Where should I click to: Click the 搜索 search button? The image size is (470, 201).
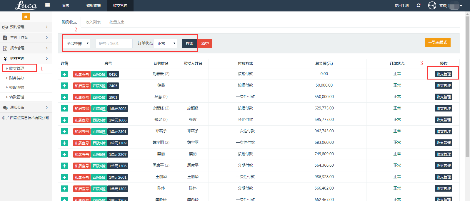coord(189,43)
